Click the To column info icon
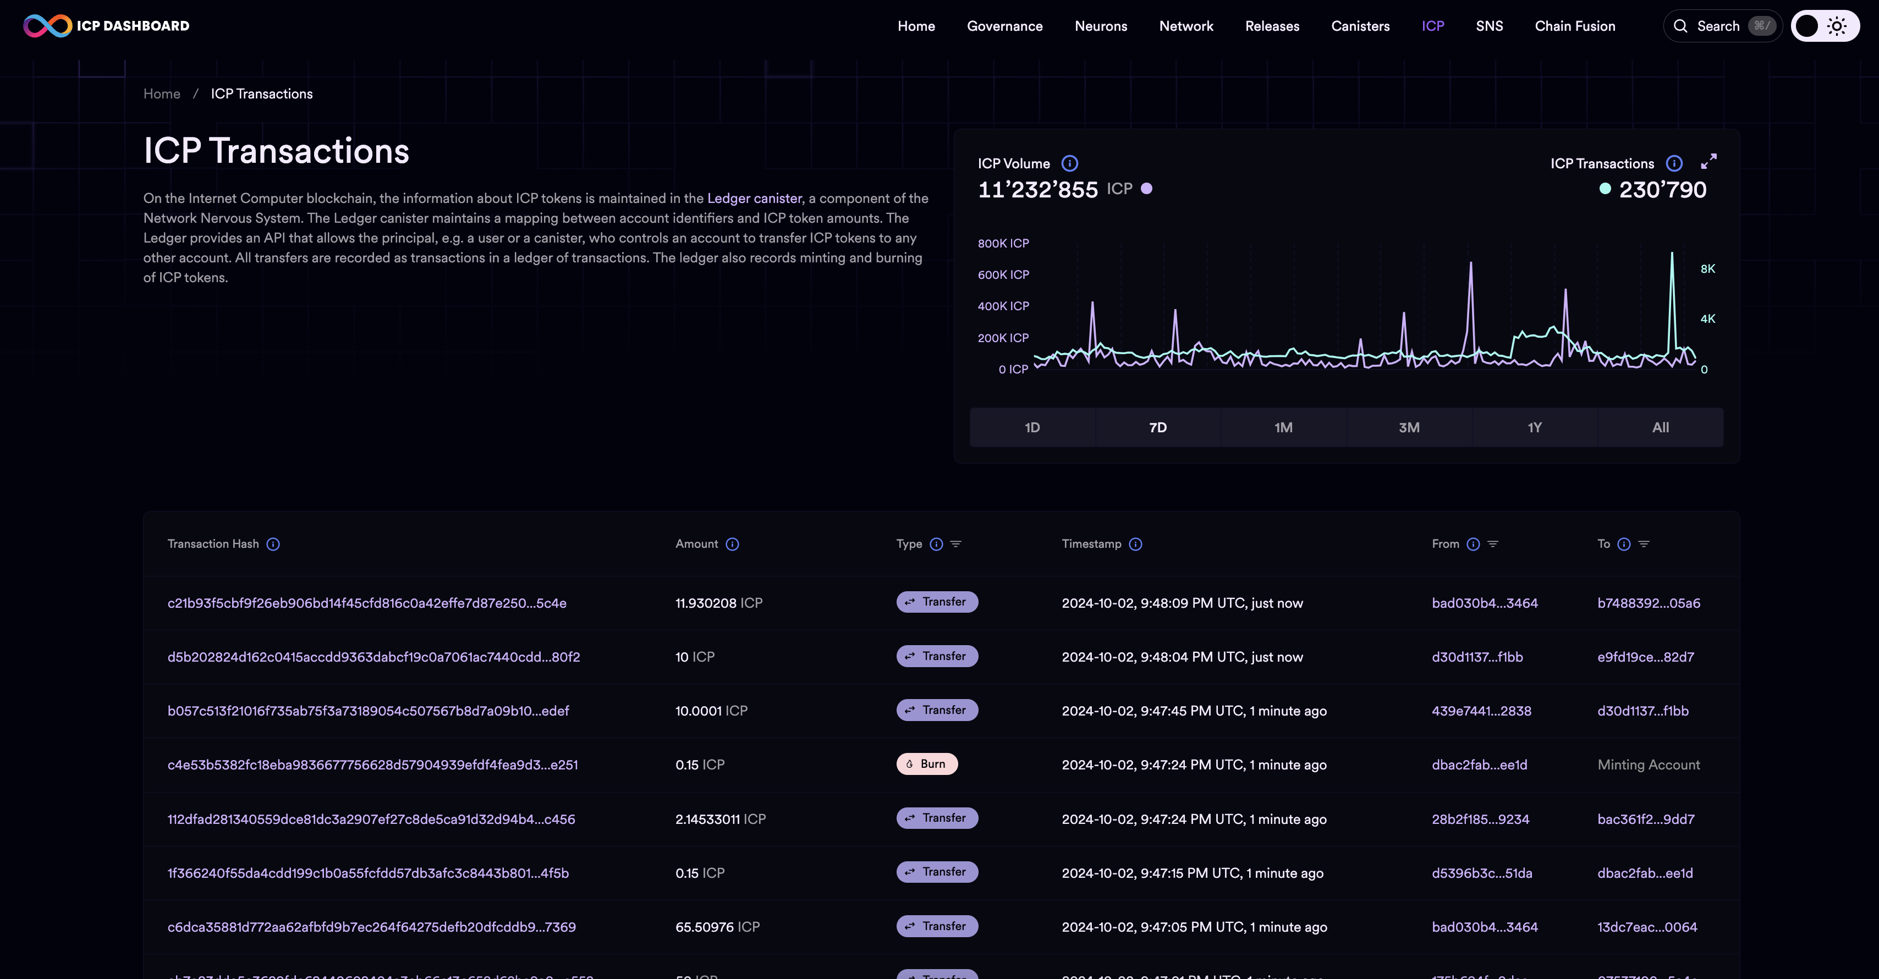The image size is (1879, 979). tap(1624, 544)
